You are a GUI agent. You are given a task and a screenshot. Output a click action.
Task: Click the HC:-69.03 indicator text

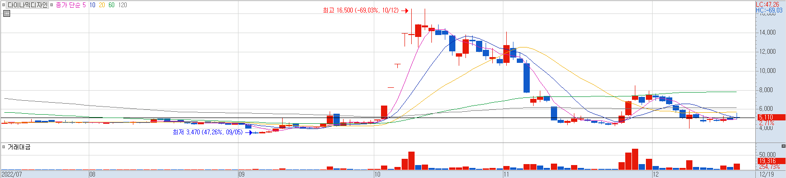point(769,10)
